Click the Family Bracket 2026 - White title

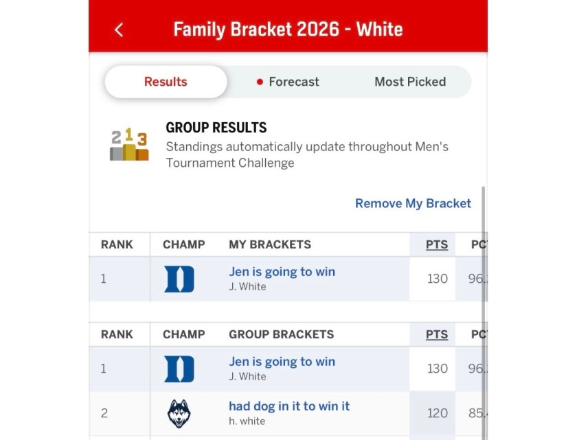[x=288, y=30]
